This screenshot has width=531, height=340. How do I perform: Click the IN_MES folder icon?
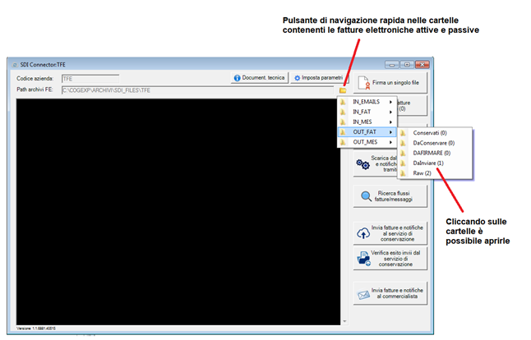tap(343, 122)
